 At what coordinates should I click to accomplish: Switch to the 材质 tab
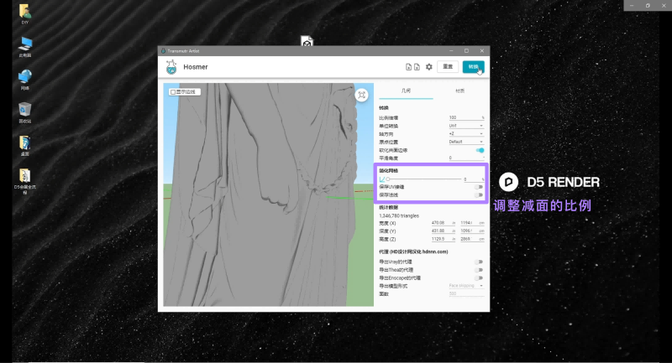[x=459, y=91]
